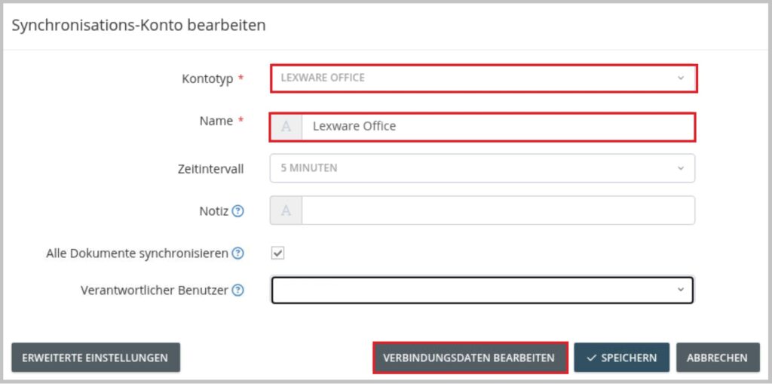Image resolution: width=772 pixels, height=384 pixels.
Task: Open Erweiterte Einstellungen
Action: (96, 358)
